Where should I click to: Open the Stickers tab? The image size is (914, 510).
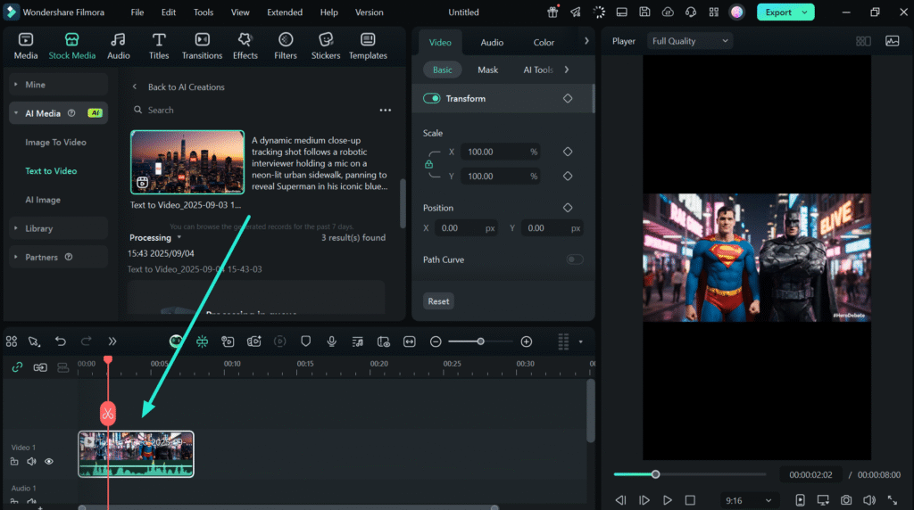tap(325, 46)
